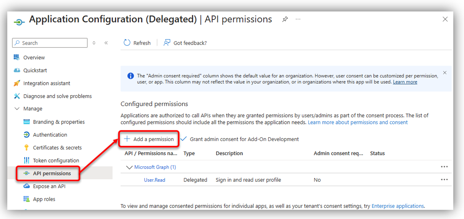Image resolution: width=464 pixels, height=219 pixels.
Task: Click Got feedback? button
Action: click(185, 43)
